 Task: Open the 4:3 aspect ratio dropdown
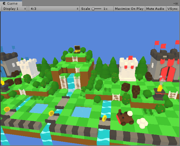click(54, 9)
